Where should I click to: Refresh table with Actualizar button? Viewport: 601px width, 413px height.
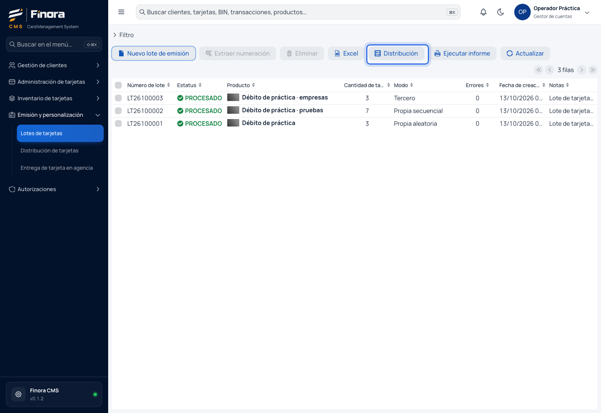[x=525, y=53]
